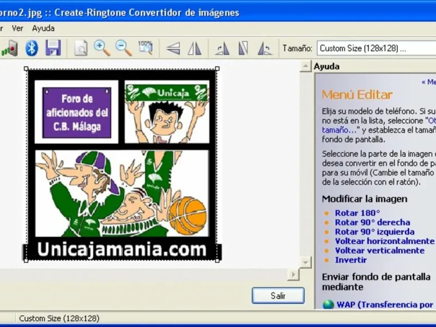Click Enviar fondo de pantalla mediante heading

(376, 282)
